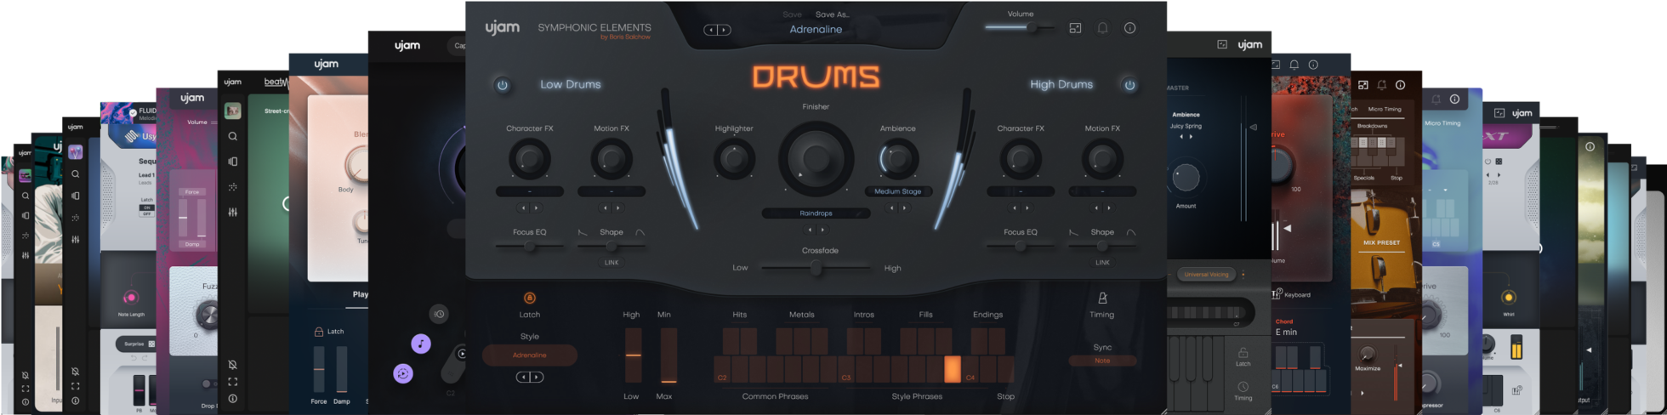Screen dimensions: 1667x415
Task: Click the gray history clock icon
Action: tap(439, 314)
